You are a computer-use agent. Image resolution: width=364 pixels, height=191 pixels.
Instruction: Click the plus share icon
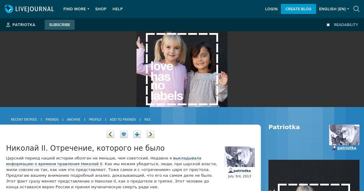pyautogui.click(x=137, y=134)
